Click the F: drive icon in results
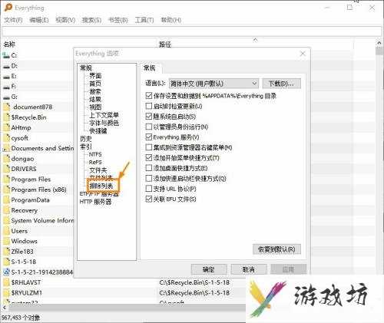384x323 pixels. click(x=6, y=87)
